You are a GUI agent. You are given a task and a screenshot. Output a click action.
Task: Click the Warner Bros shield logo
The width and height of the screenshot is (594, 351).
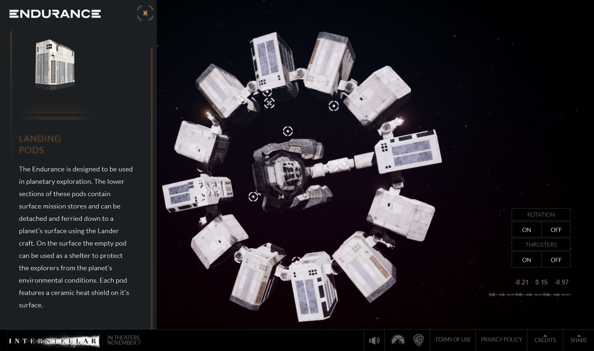[419, 340]
